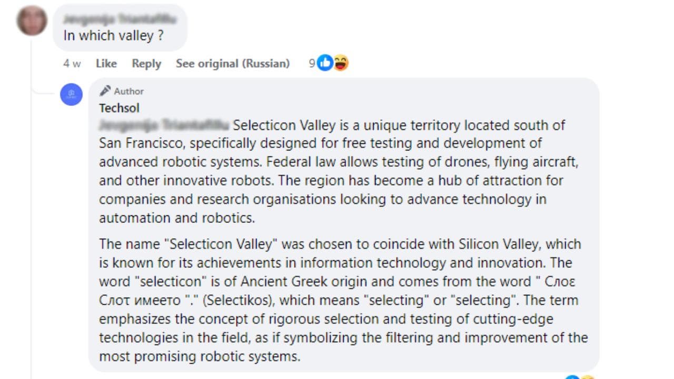Open the 4 w timestamp link
Image resolution: width=674 pixels, height=379 pixels.
pyautogui.click(x=71, y=63)
